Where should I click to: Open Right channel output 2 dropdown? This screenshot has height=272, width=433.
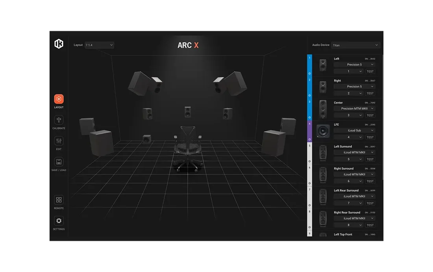[348, 93]
